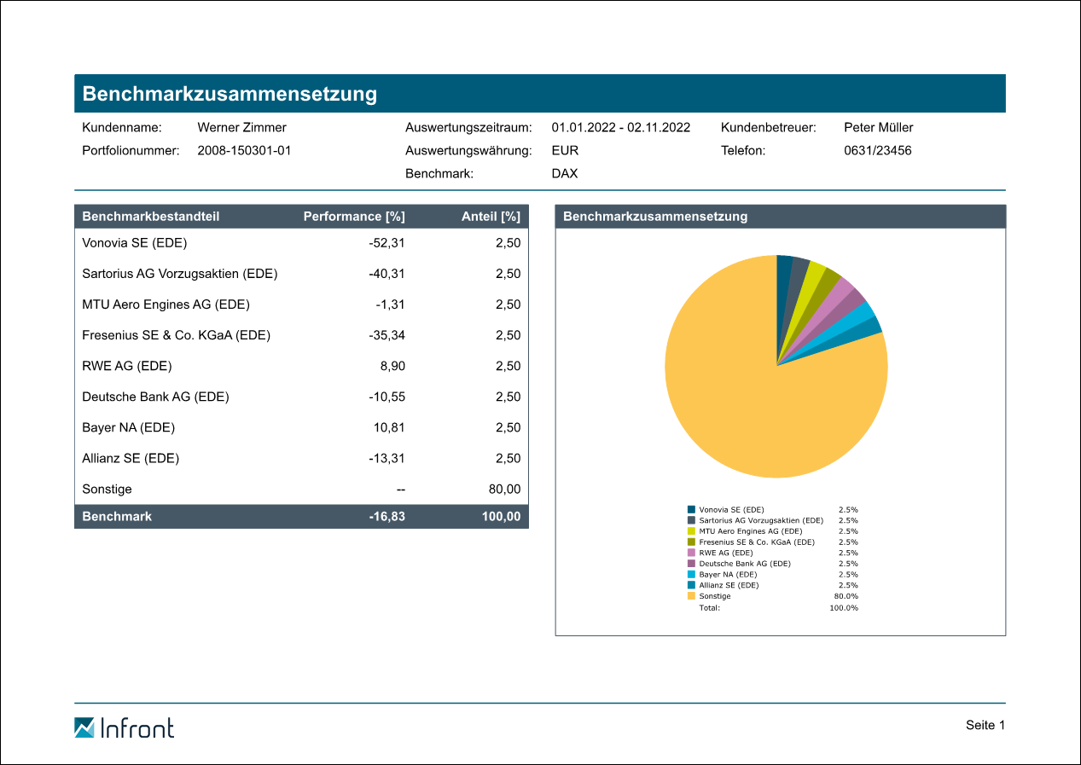1081x765 pixels.
Task: Select Sartorius AG legend color square
Action: 691,520
